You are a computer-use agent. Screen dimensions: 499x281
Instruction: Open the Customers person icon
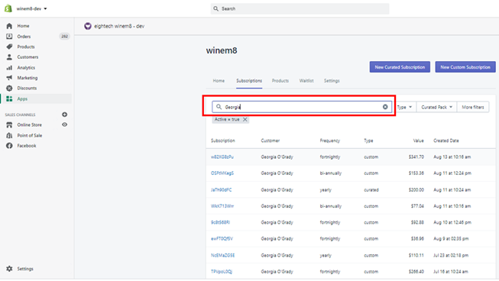[9, 57]
